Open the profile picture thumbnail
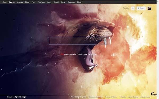 pos(149,8)
